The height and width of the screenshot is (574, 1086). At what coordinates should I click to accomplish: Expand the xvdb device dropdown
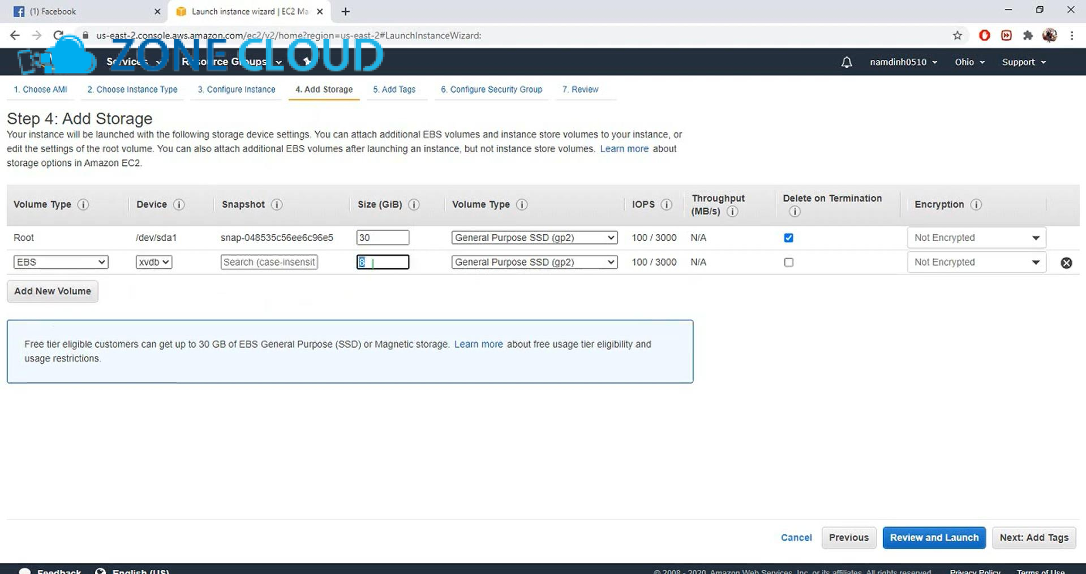153,262
